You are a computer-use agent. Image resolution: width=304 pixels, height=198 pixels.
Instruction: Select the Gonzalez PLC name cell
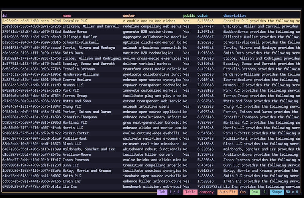(x=74, y=21)
